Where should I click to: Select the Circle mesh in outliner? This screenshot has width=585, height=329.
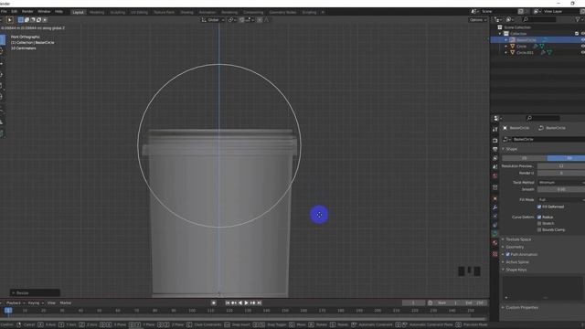pos(521,47)
